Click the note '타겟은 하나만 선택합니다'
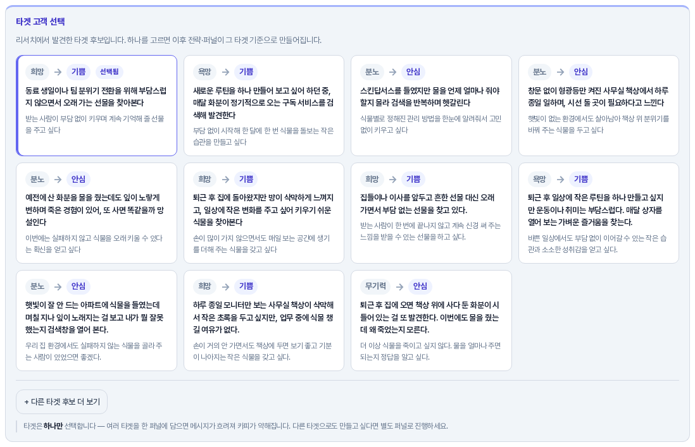The height and width of the screenshot is (447, 695). coord(60,426)
